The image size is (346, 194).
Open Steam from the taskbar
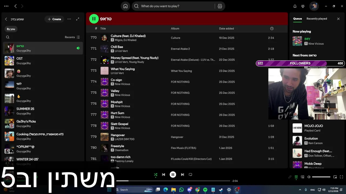pos(221,190)
